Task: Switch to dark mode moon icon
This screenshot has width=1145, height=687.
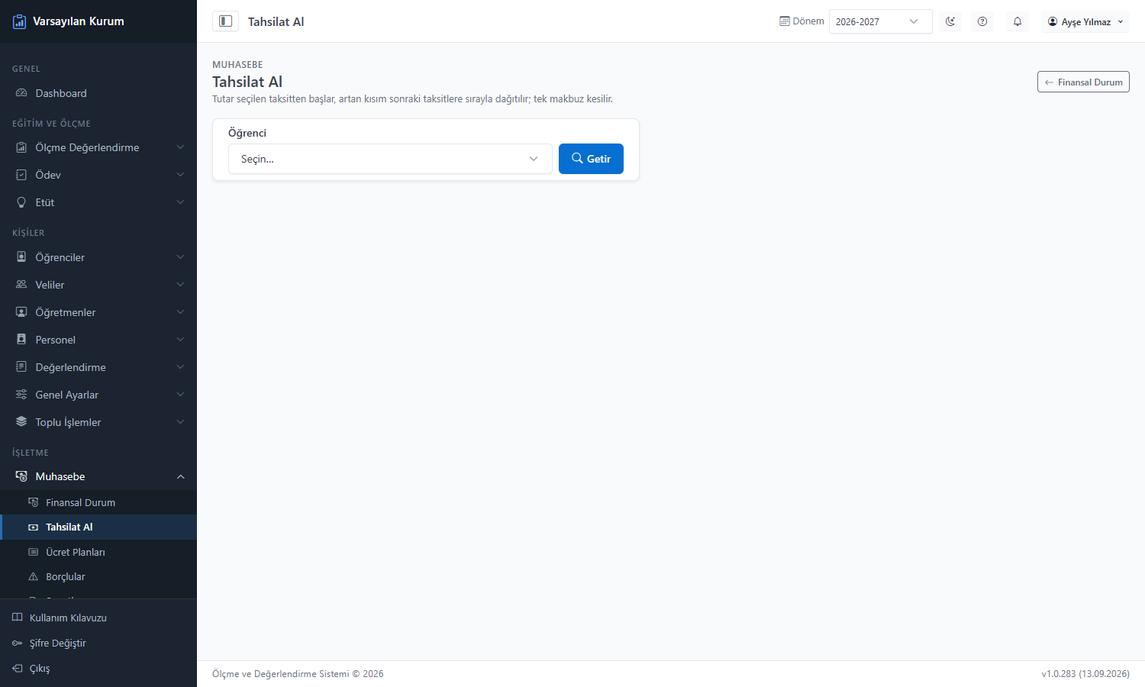Action: tap(950, 21)
